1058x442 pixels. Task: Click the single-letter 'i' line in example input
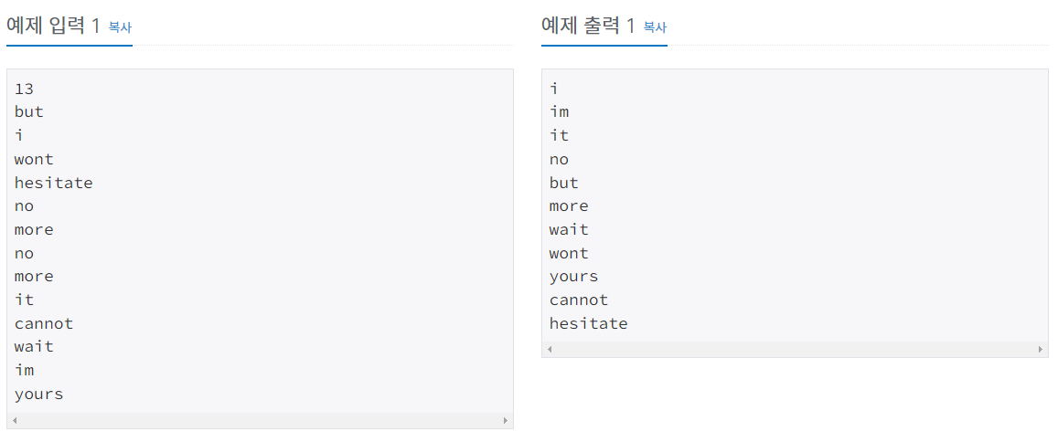[x=19, y=135]
